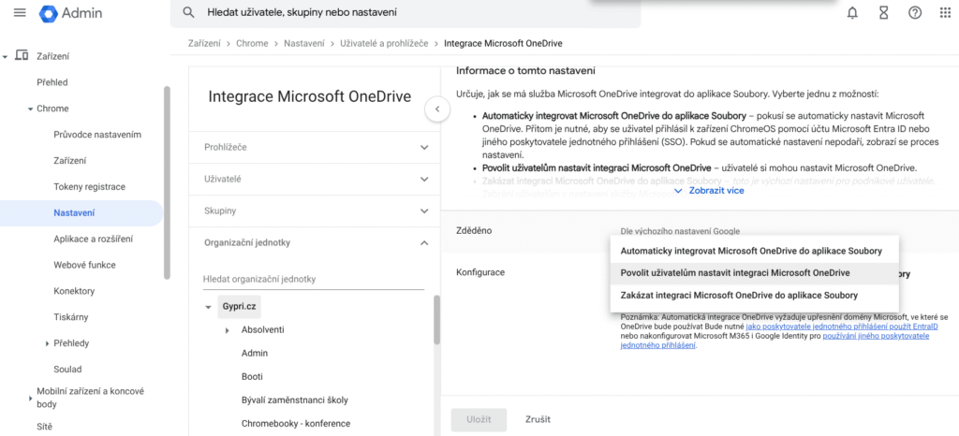The width and height of the screenshot is (959, 436).
Task: Open the hourglass tasks icon
Action: pyautogui.click(x=883, y=13)
